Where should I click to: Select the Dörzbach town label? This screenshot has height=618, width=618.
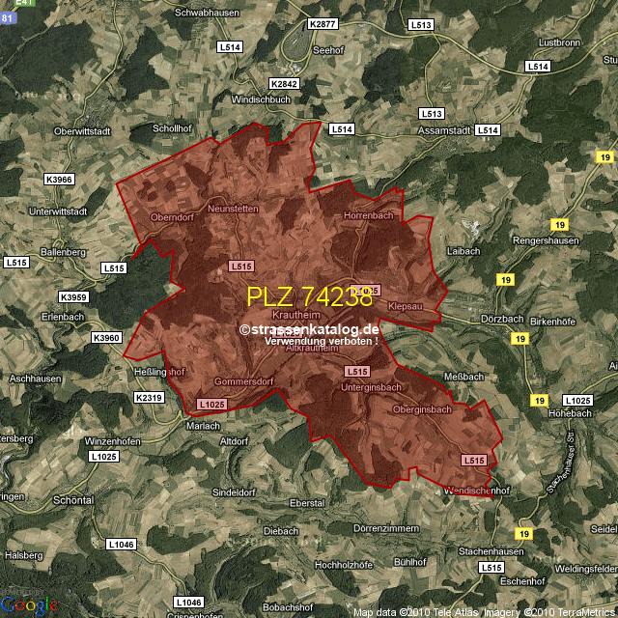[501, 319]
